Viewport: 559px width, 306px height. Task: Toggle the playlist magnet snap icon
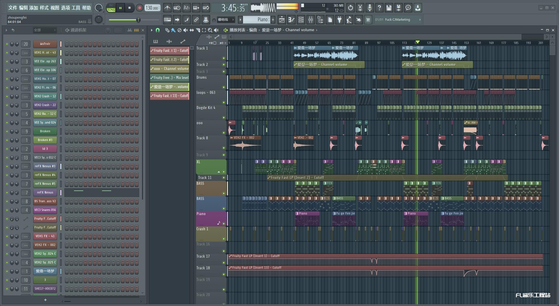(x=158, y=30)
